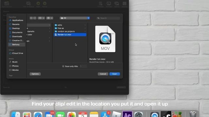Click Start in HandBrake toolbar
The image size is (209, 117).
[x=38, y=4]
